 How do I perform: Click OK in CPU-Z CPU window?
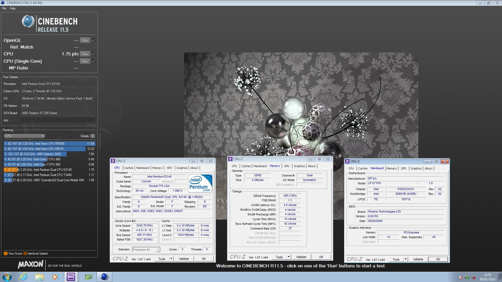click(x=204, y=259)
